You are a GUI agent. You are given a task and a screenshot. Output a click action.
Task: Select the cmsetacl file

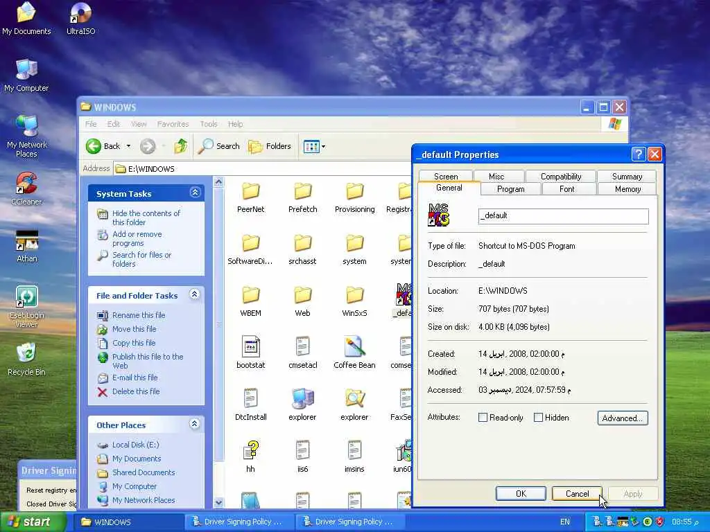(x=302, y=353)
